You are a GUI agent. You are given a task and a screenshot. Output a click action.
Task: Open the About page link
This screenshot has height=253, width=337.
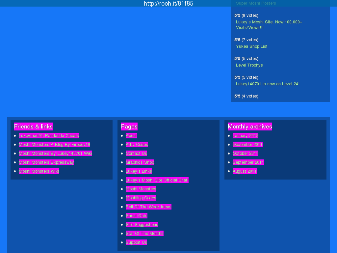pos(131,136)
